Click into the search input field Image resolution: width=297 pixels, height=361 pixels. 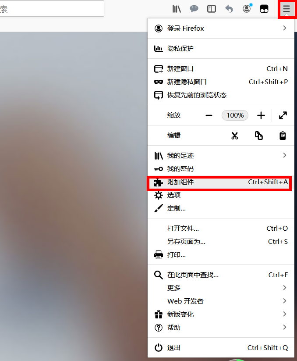pos(52,9)
